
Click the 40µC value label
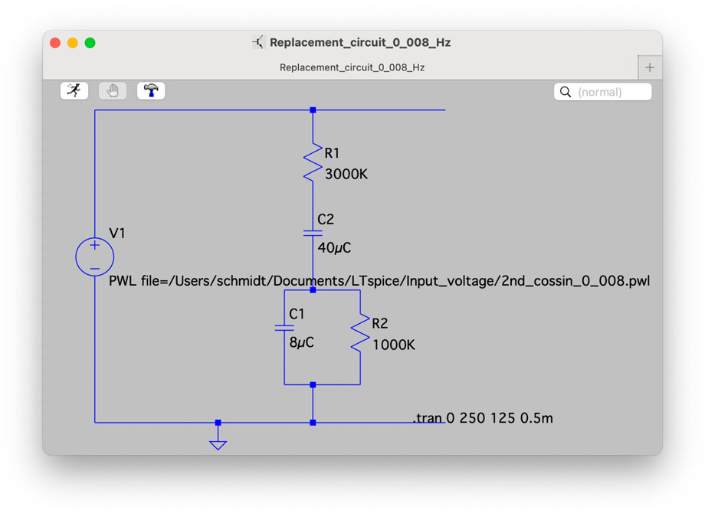[334, 248]
